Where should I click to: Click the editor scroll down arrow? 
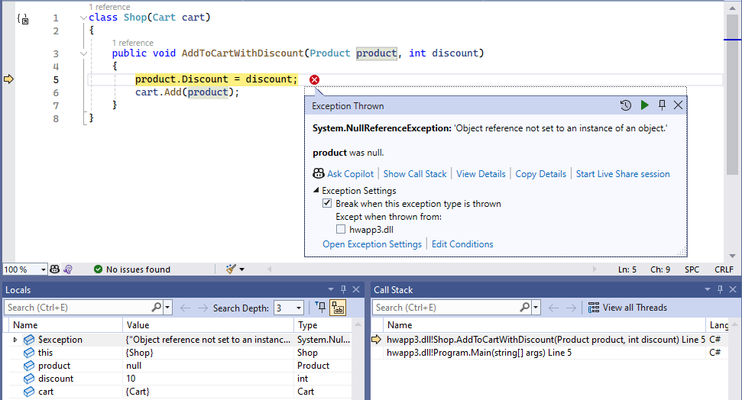click(x=733, y=256)
